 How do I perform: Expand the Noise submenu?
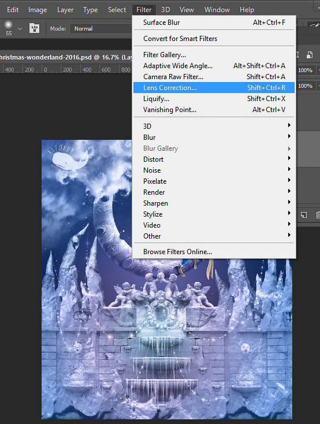(214, 170)
